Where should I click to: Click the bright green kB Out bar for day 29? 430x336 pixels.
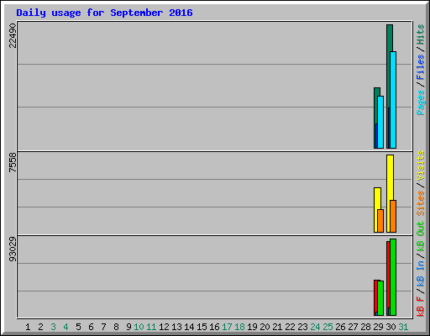point(380,298)
